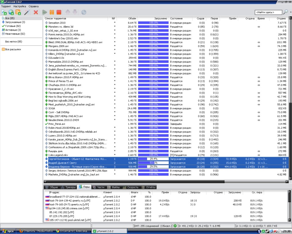This screenshot has width=292, height=234.
Task: Open Preferences via the gear toolbar icon
Action: [84, 12]
